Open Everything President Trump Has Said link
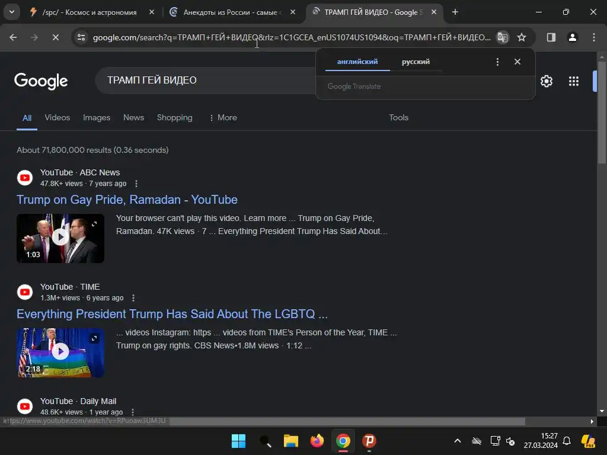This screenshot has width=607, height=455. [x=172, y=314]
